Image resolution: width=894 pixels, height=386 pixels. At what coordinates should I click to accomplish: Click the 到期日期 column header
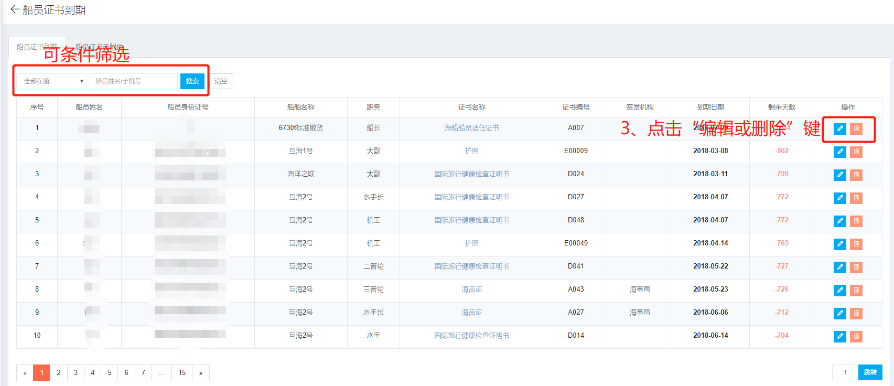710,107
